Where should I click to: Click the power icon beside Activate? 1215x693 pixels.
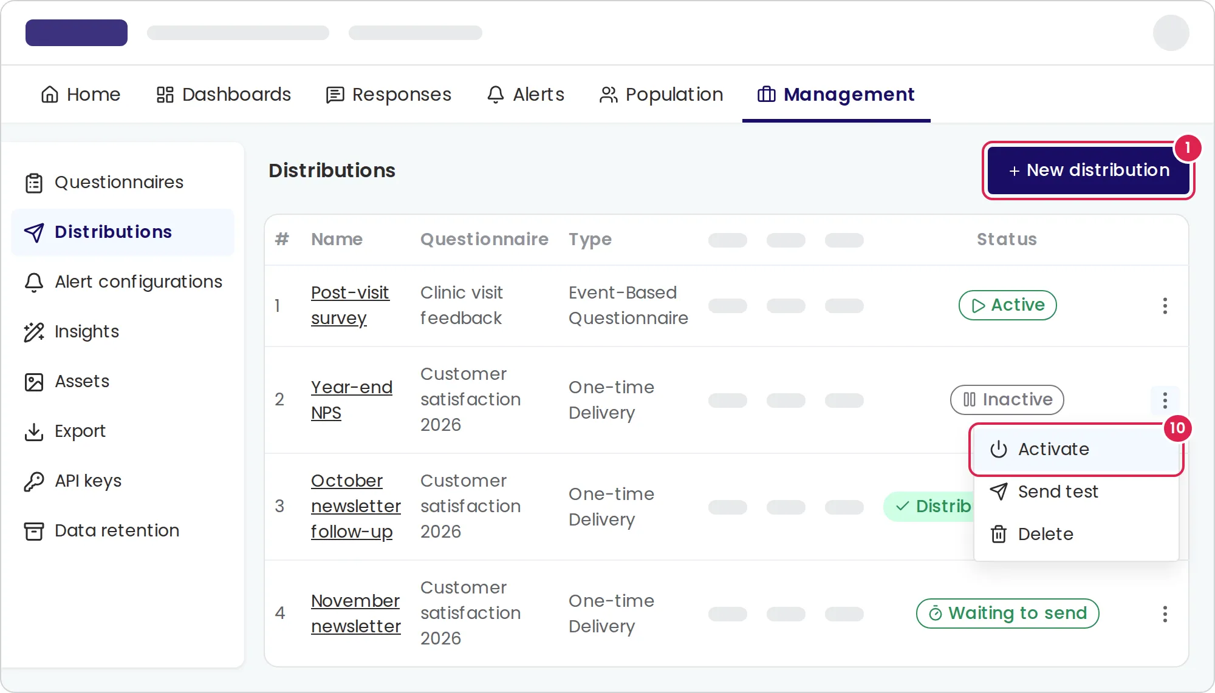click(999, 450)
